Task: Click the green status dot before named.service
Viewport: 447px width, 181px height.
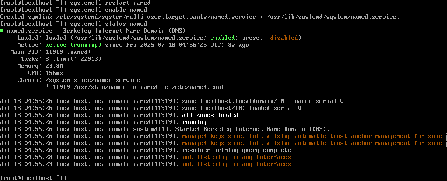Action: 2,31
